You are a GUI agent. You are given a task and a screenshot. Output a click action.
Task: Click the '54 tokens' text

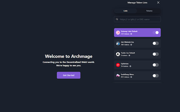pyautogui.click(x=125, y=66)
